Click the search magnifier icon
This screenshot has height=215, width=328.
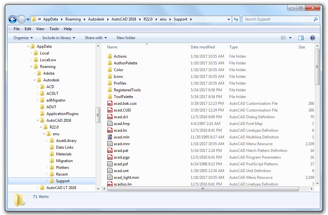point(315,19)
